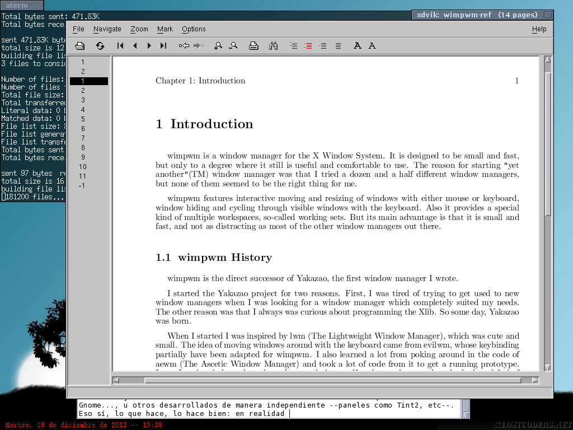Open Find with the binoculars icon

(x=273, y=46)
